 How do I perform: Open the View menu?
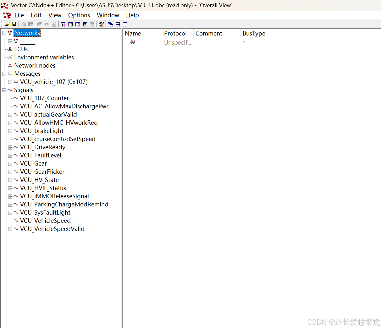[x=55, y=15]
